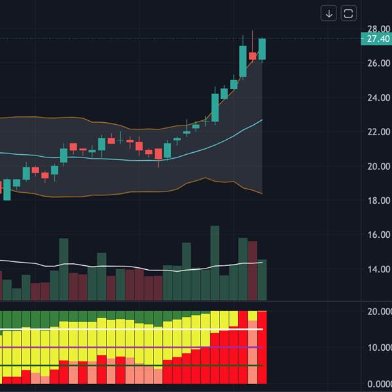This screenshot has height=392, width=392.
Task: Click the final red indicator histogram bar
Action: pyautogui.click(x=262, y=348)
